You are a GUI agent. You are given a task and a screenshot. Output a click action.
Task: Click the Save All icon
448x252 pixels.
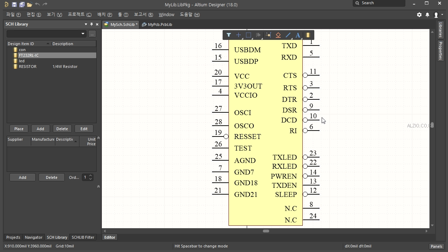(x=22, y=5)
